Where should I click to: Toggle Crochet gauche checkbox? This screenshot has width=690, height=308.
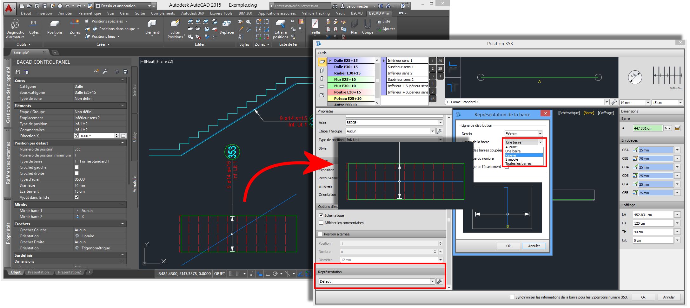tap(76, 167)
